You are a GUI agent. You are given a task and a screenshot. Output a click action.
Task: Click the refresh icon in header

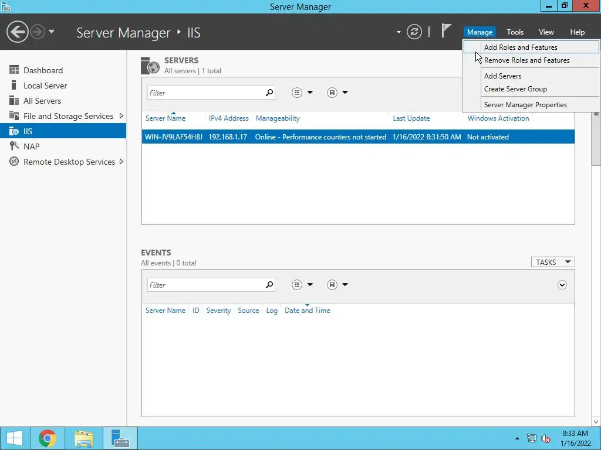click(x=414, y=32)
